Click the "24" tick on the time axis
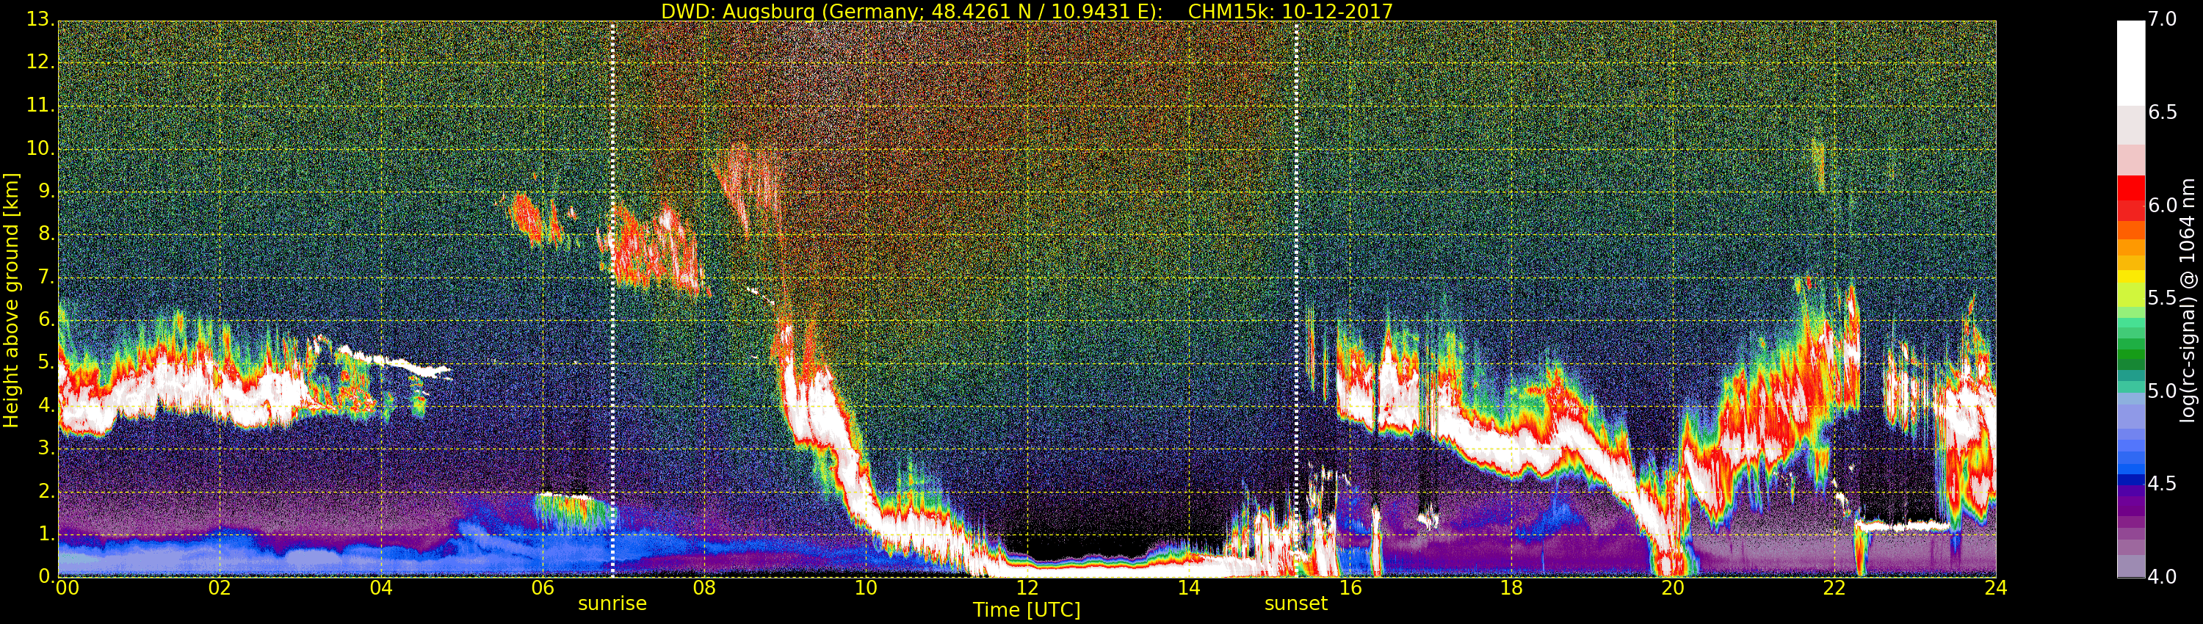The image size is (2203, 624). (1996, 587)
